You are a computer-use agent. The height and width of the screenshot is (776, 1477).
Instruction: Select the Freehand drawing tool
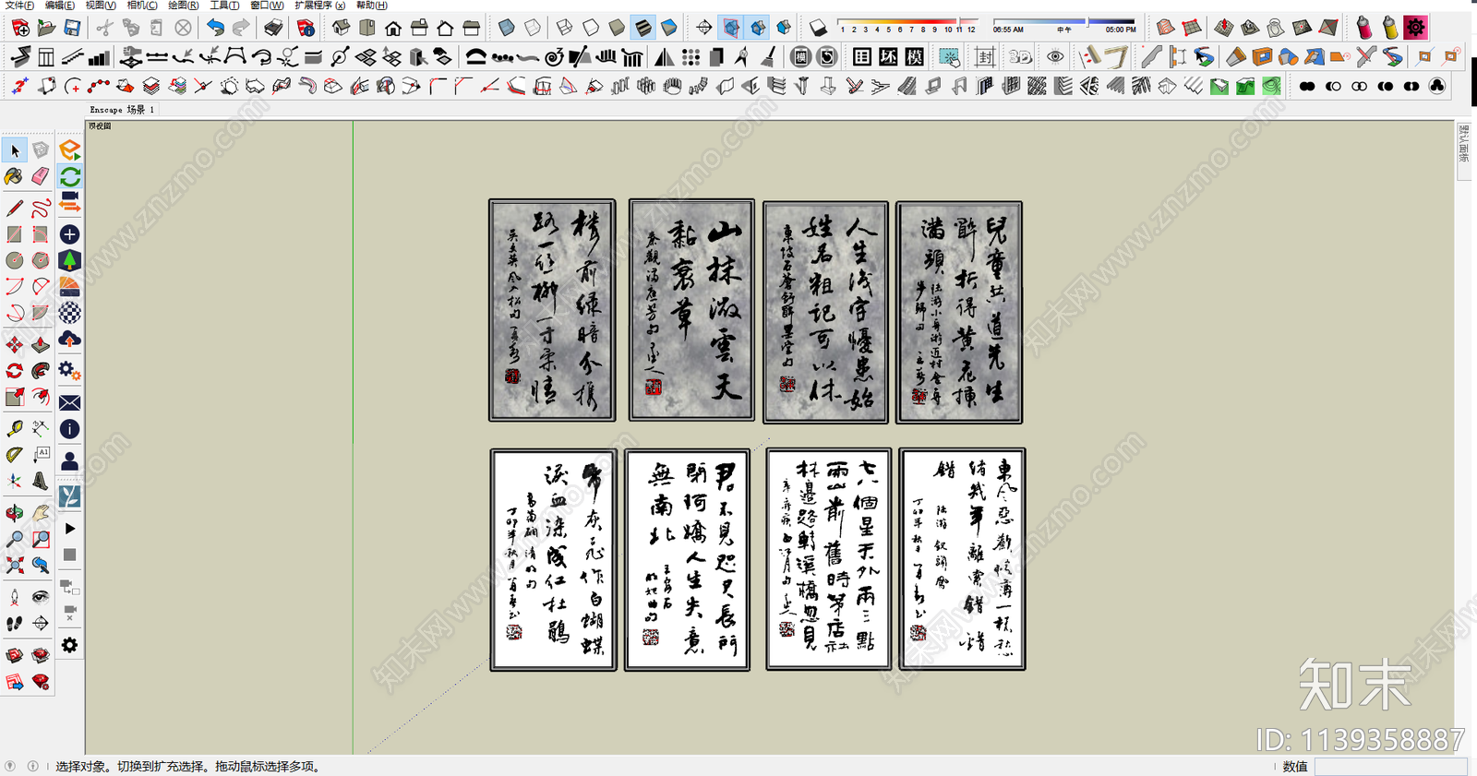pyautogui.click(x=41, y=209)
